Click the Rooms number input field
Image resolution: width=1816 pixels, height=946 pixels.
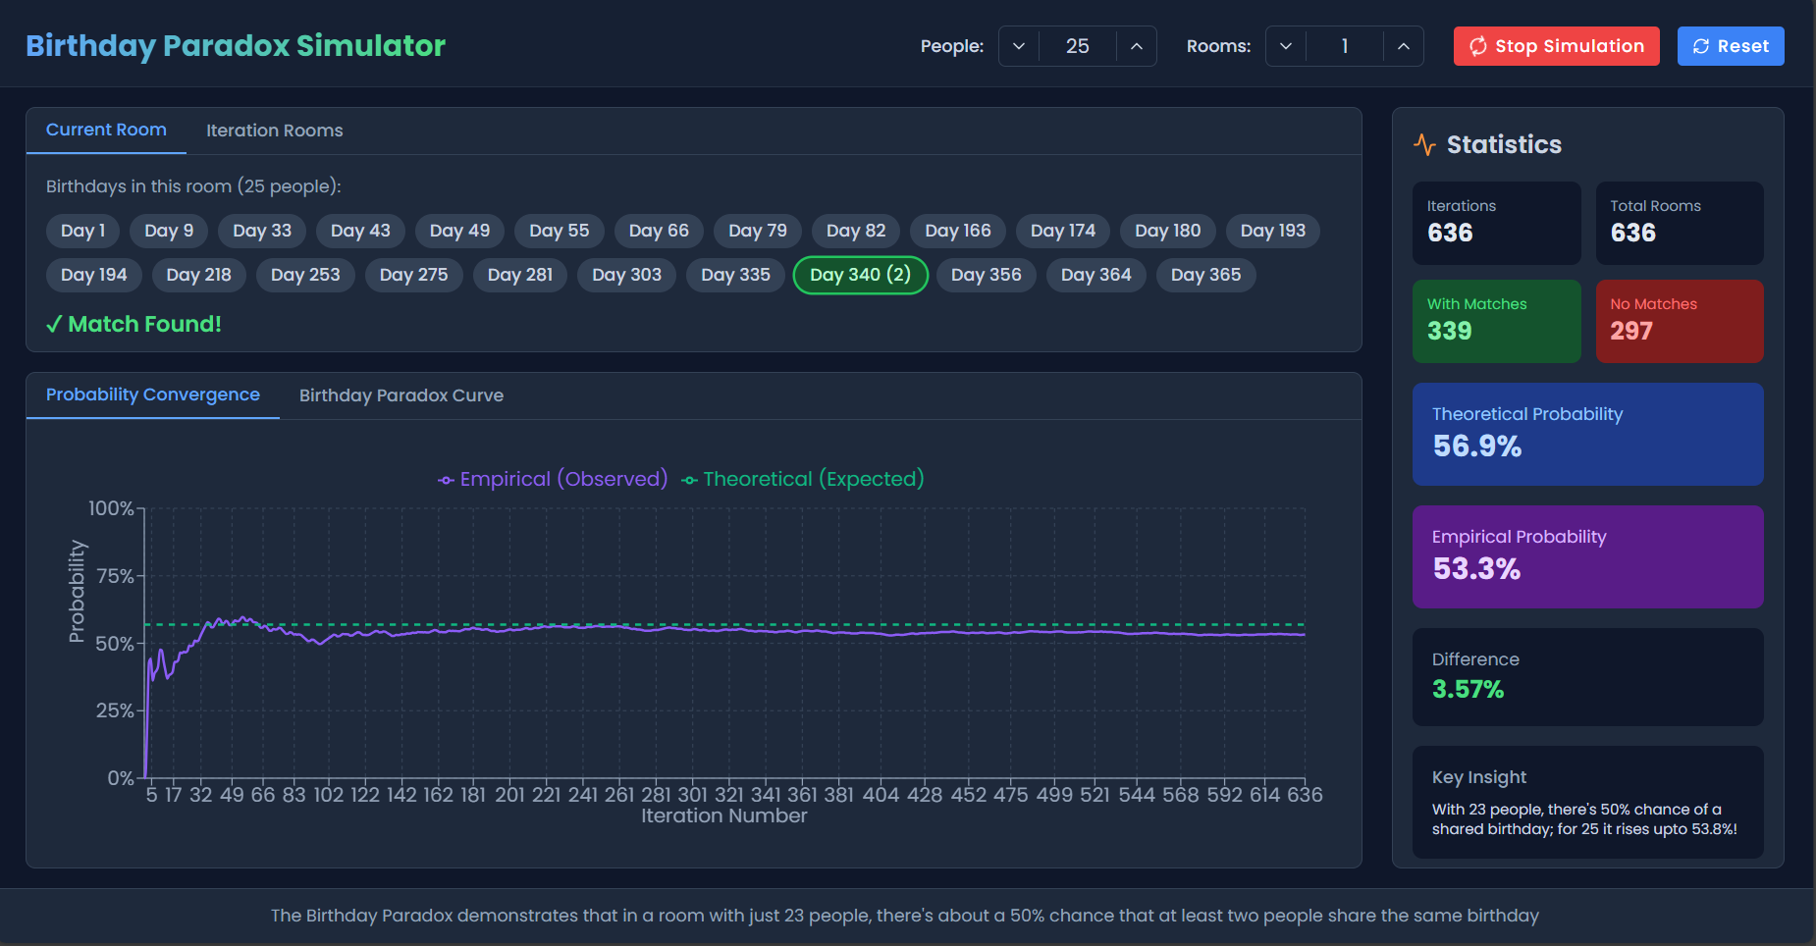click(x=1344, y=46)
